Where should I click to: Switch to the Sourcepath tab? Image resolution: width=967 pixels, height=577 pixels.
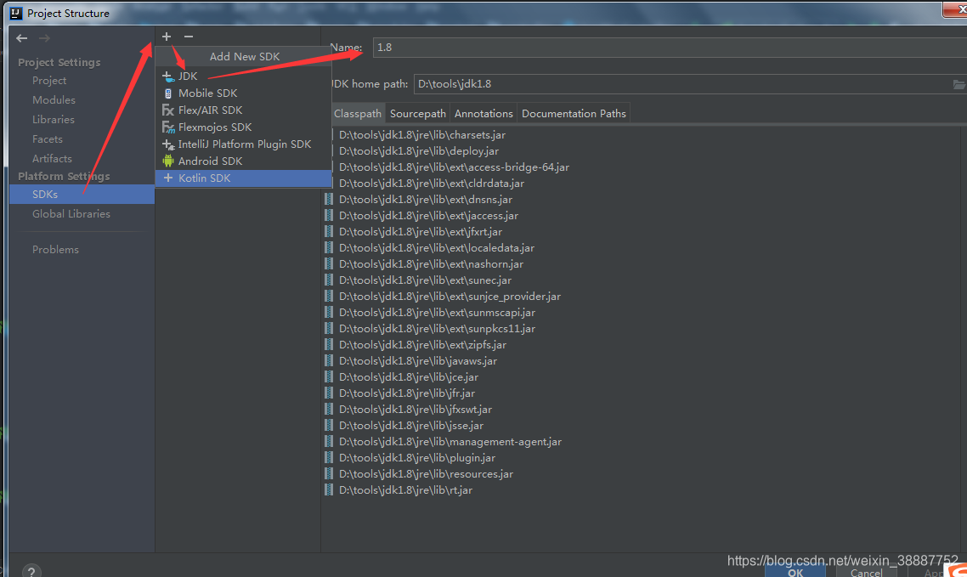point(417,113)
